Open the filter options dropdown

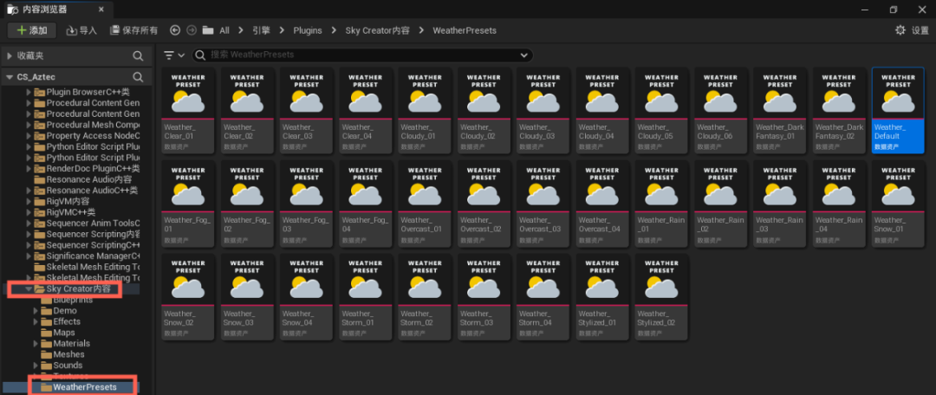tap(174, 55)
